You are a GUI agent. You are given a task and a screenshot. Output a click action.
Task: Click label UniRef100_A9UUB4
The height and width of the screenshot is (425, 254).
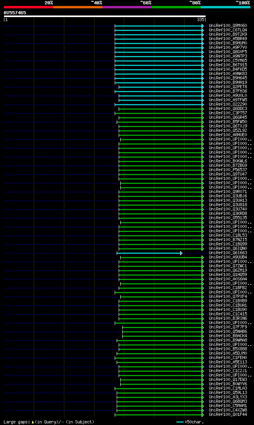[x=228, y=257]
